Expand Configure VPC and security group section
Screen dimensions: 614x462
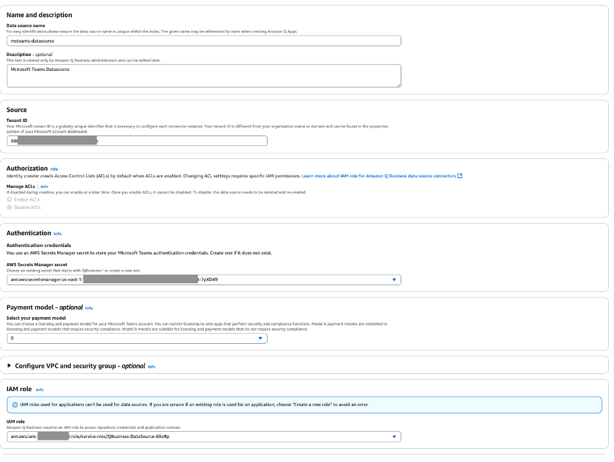point(9,366)
